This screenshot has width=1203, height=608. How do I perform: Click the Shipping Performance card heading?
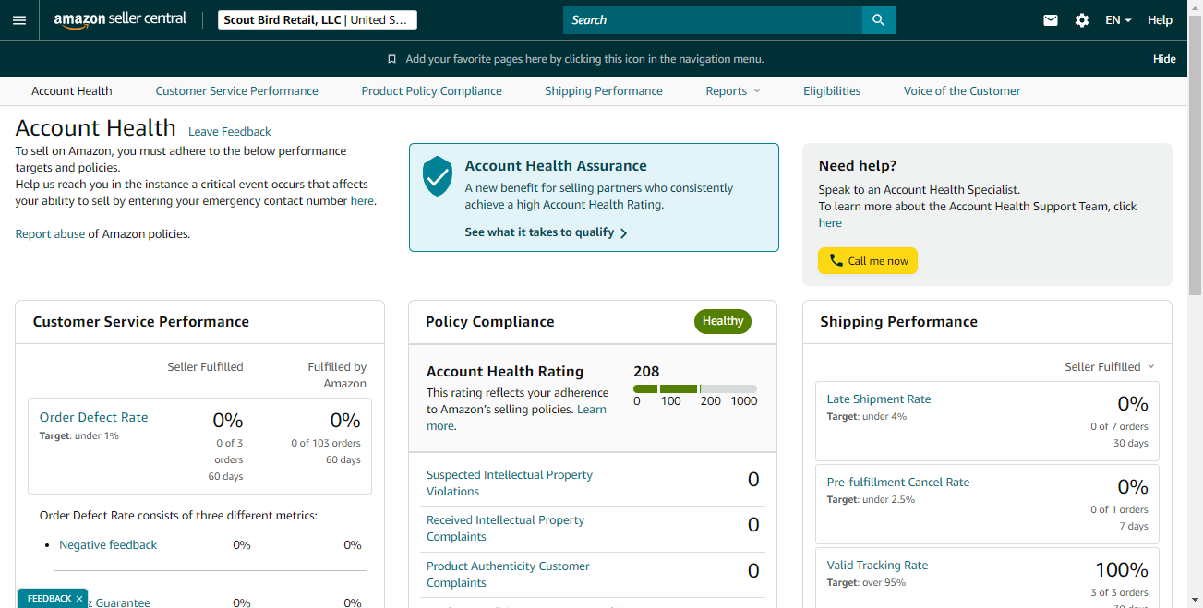(x=898, y=322)
